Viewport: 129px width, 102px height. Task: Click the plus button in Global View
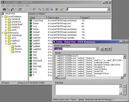106,49
